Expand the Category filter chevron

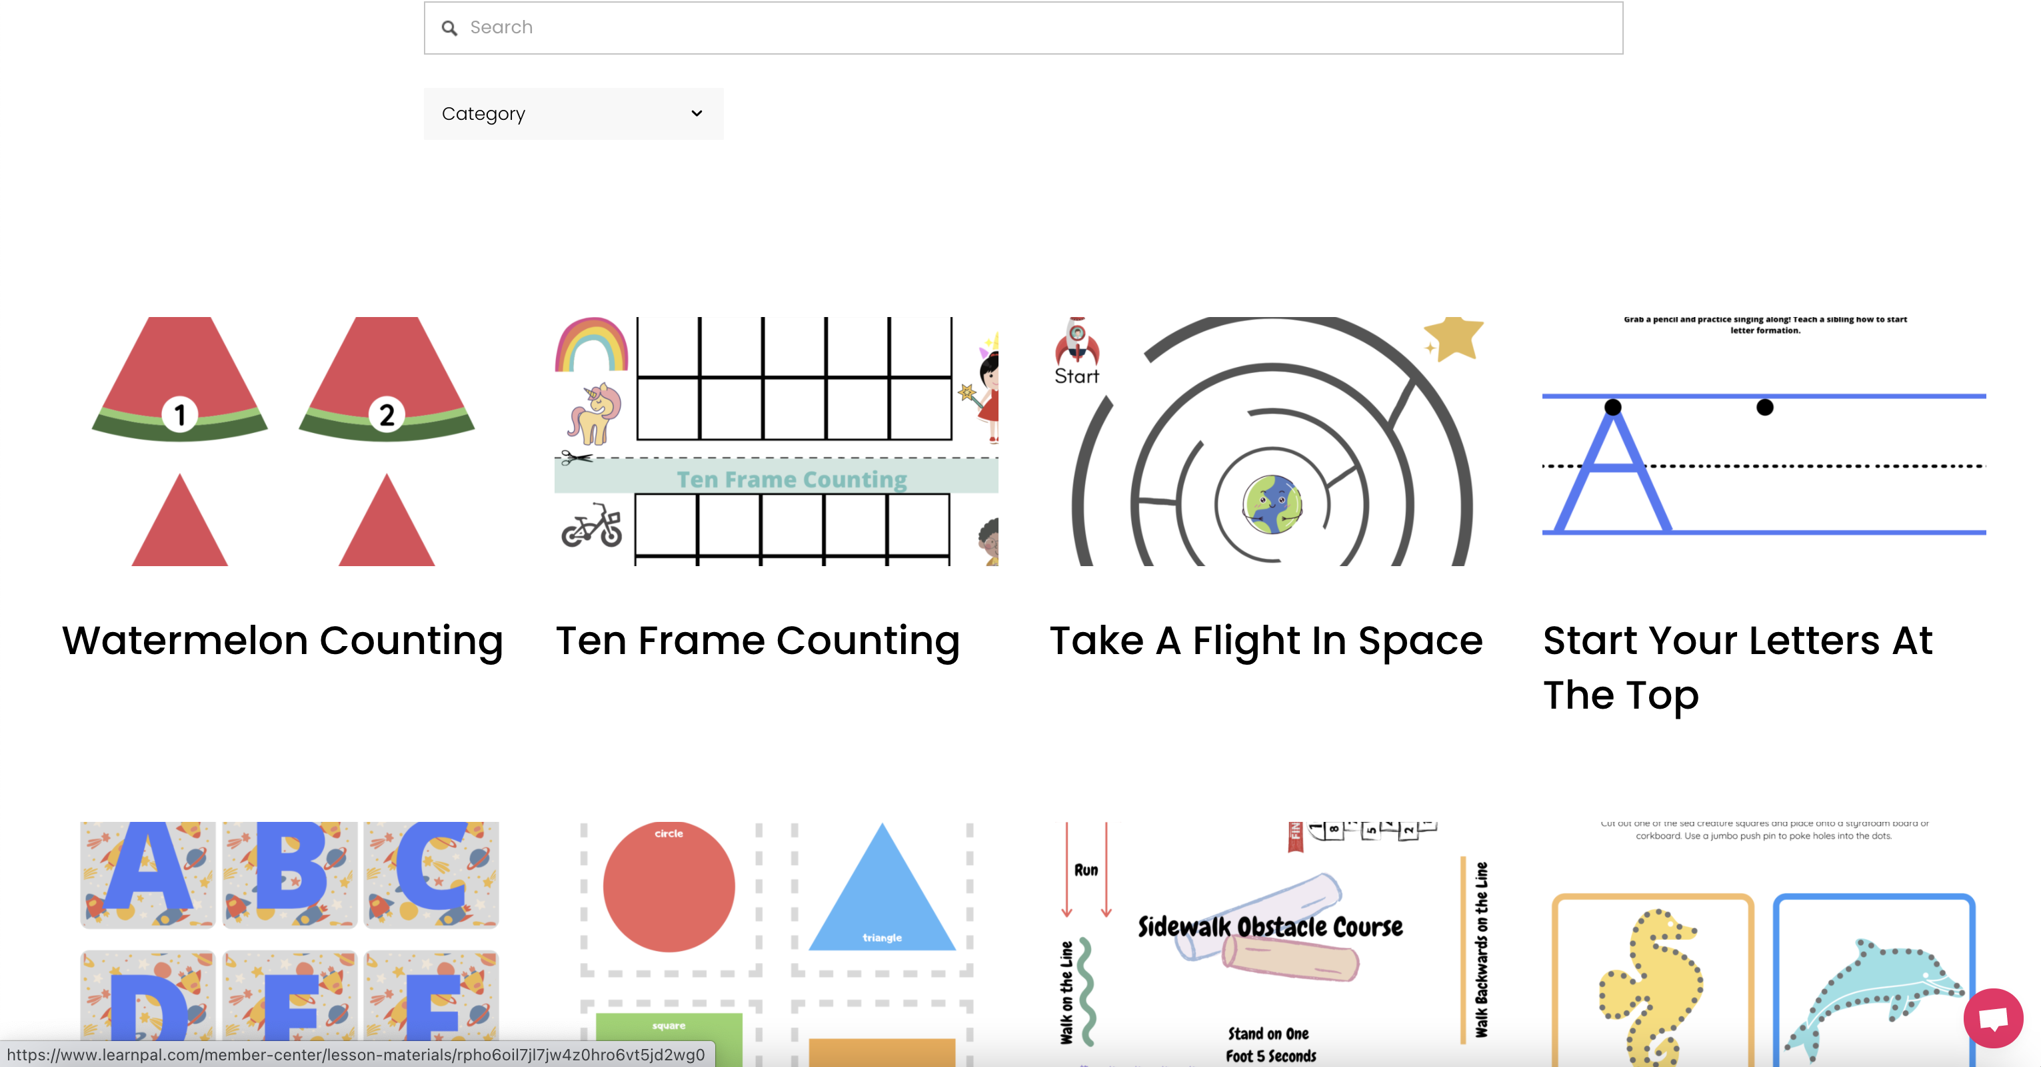point(695,113)
